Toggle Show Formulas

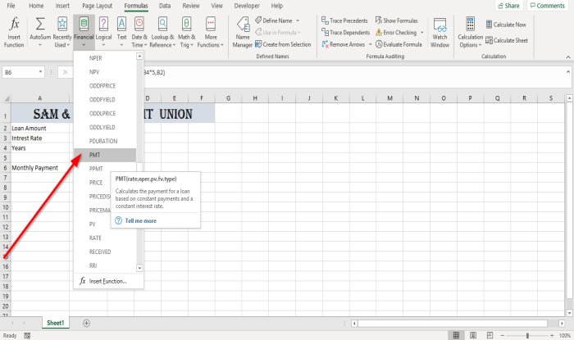396,20
